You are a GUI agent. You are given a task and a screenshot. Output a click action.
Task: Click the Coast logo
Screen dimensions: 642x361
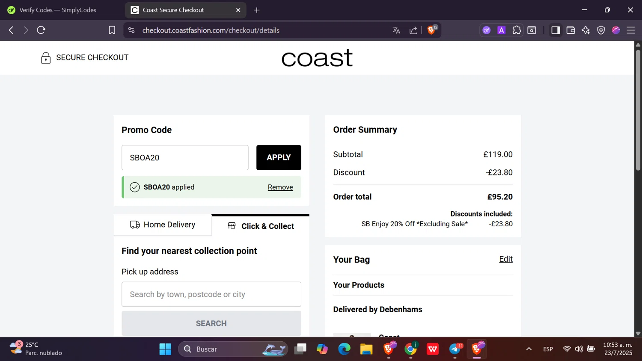point(317,58)
